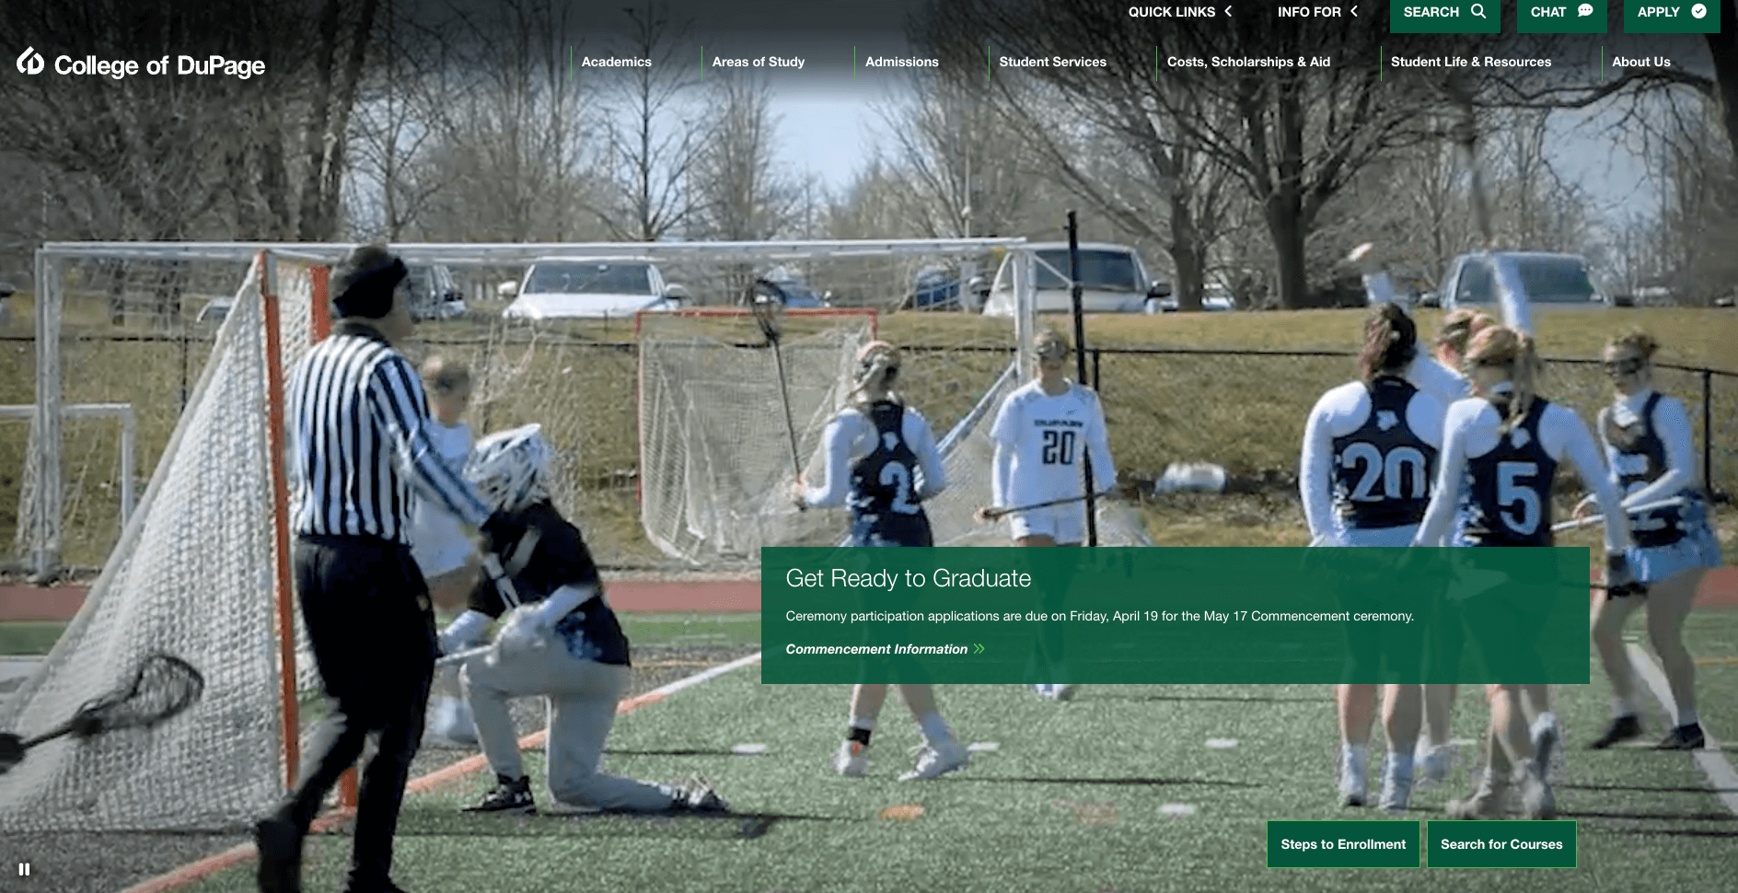Click the CHAT button in the top bar
This screenshot has height=893, width=1738.
click(1561, 11)
